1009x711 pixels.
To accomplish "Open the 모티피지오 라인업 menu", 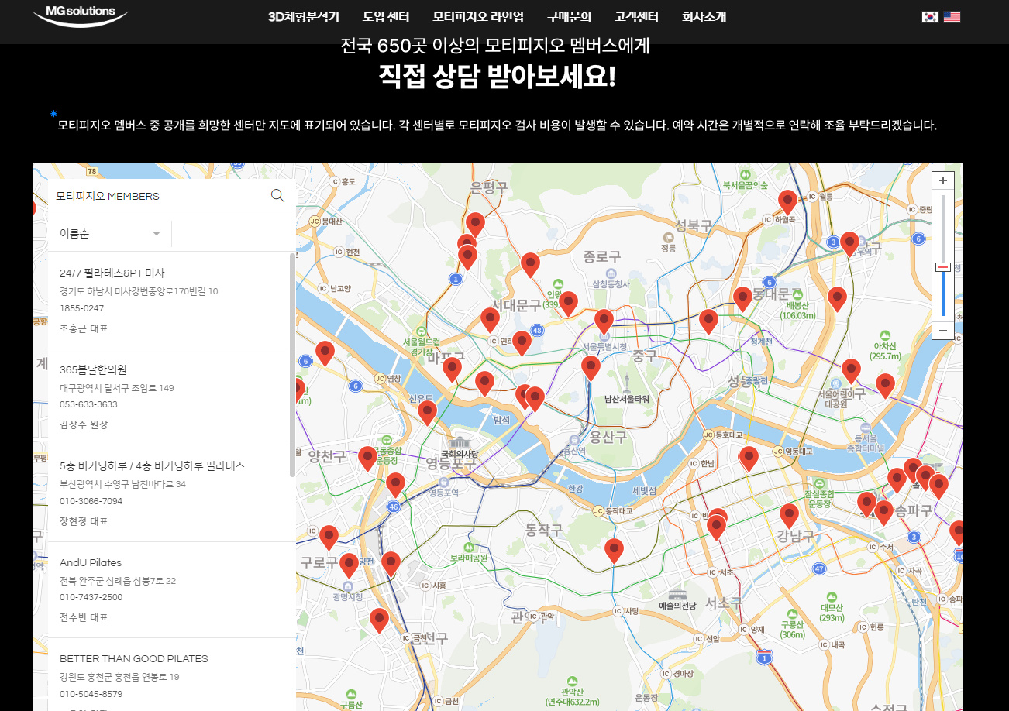I will point(478,17).
